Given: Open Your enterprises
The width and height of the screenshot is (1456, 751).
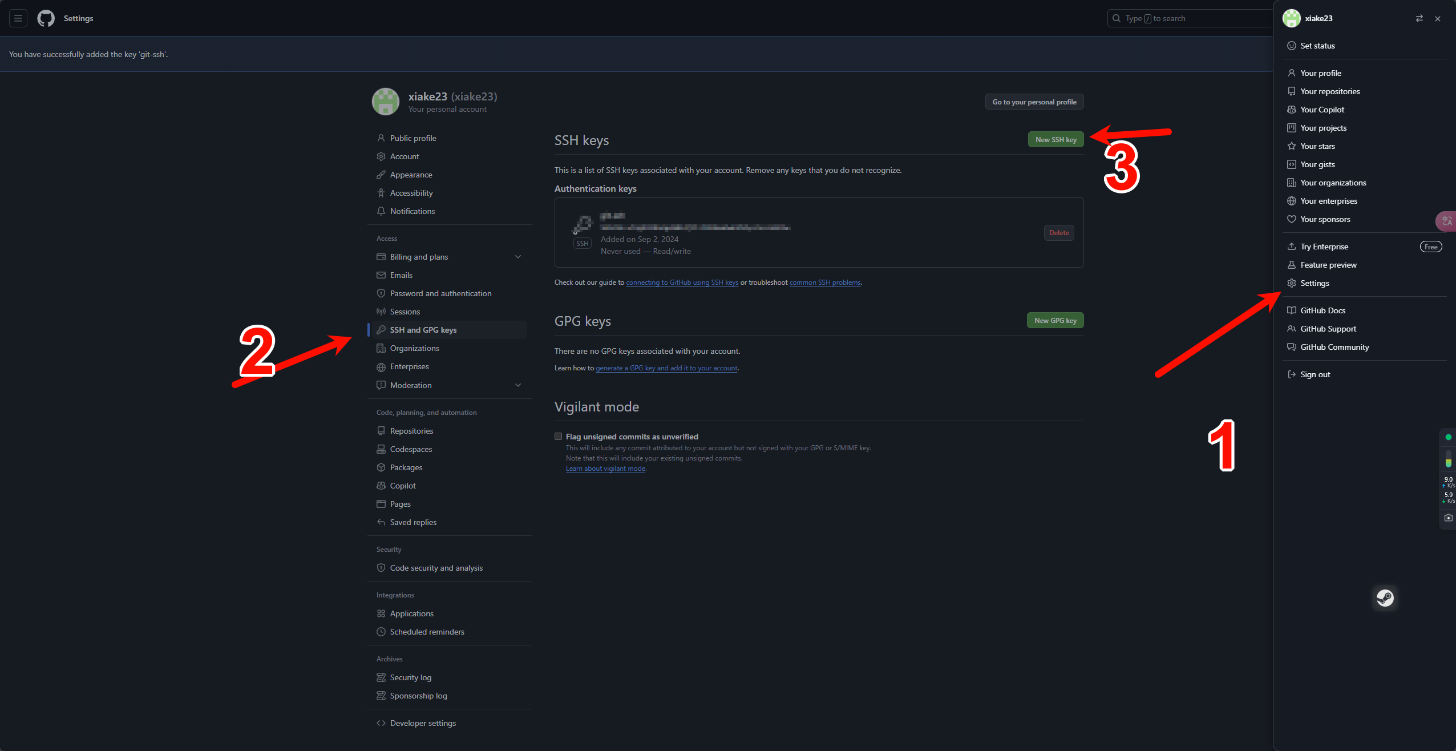Looking at the screenshot, I should (x=1364, y=201).
